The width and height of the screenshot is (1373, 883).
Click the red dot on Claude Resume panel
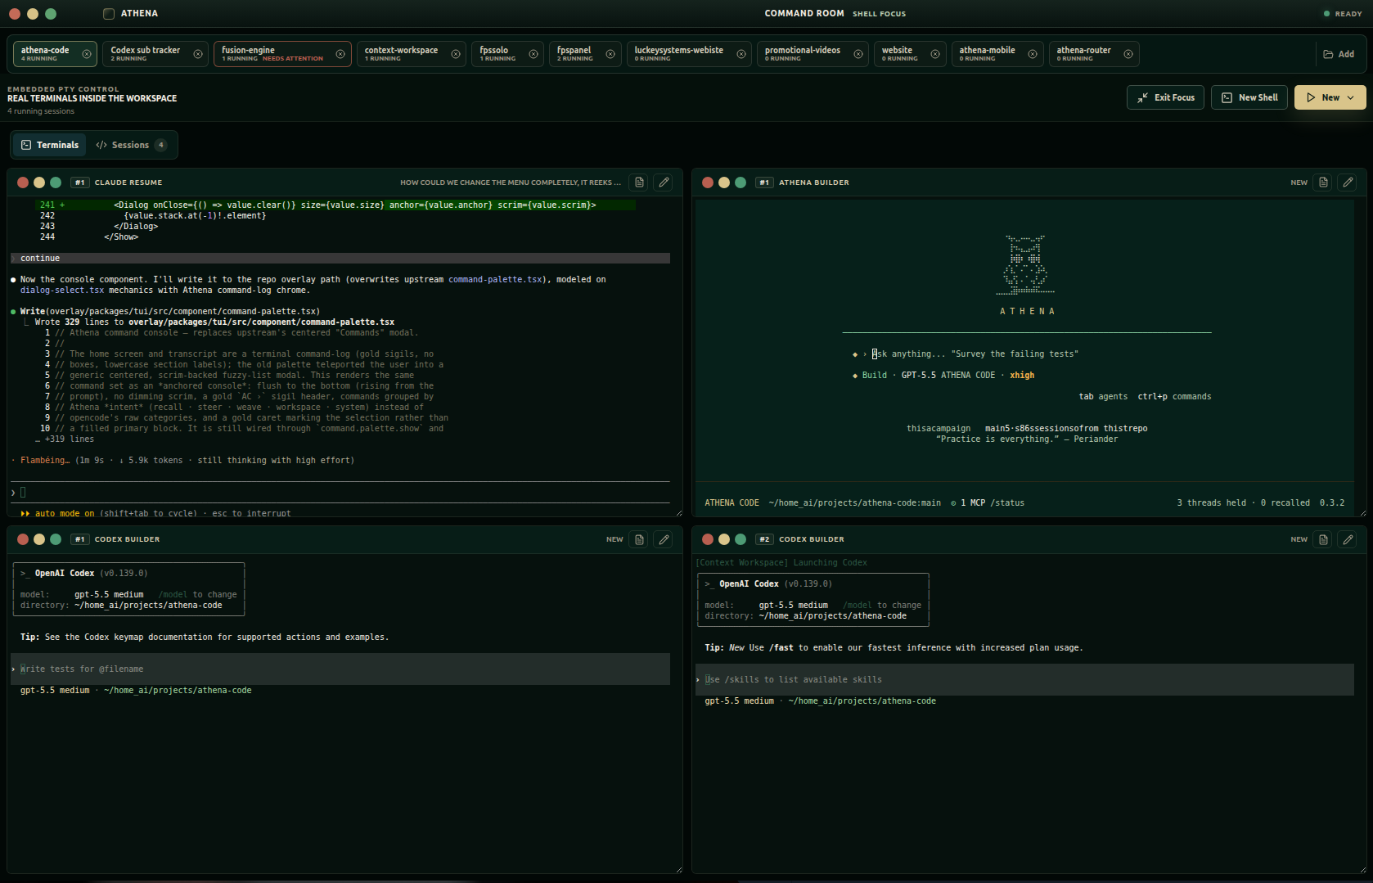[x=23, y=182]
